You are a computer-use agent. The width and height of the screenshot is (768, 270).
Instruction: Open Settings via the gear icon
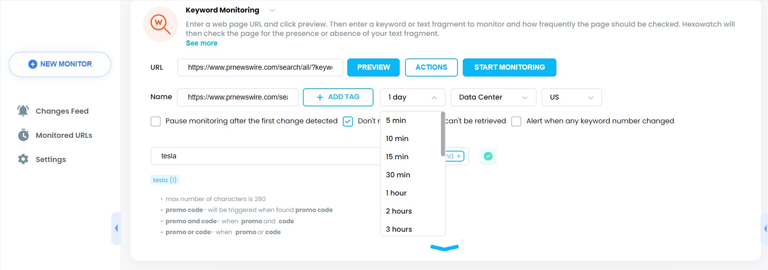click(23, 159)
